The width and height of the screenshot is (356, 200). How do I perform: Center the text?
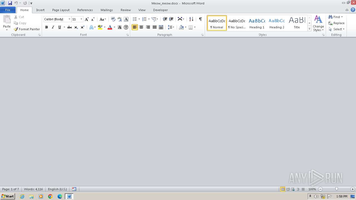[x=141, y=27]
